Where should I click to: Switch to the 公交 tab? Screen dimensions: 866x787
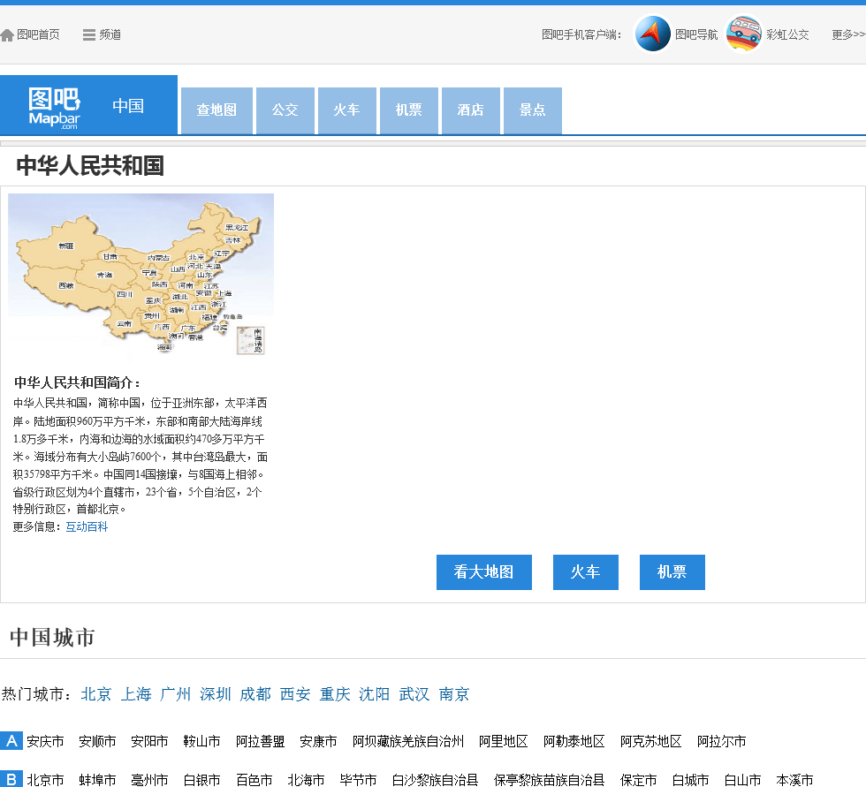coord(285,110)
